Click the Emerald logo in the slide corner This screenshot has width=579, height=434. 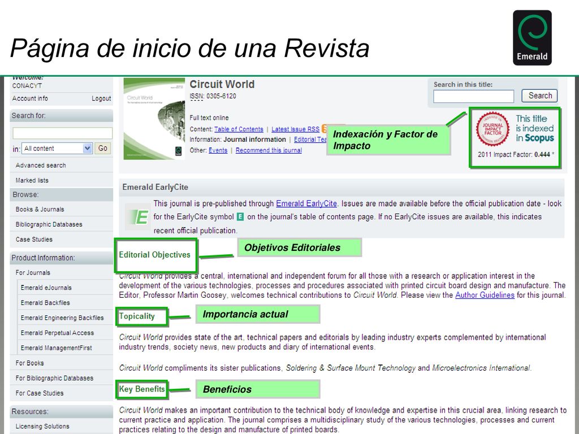click(532, 38)
